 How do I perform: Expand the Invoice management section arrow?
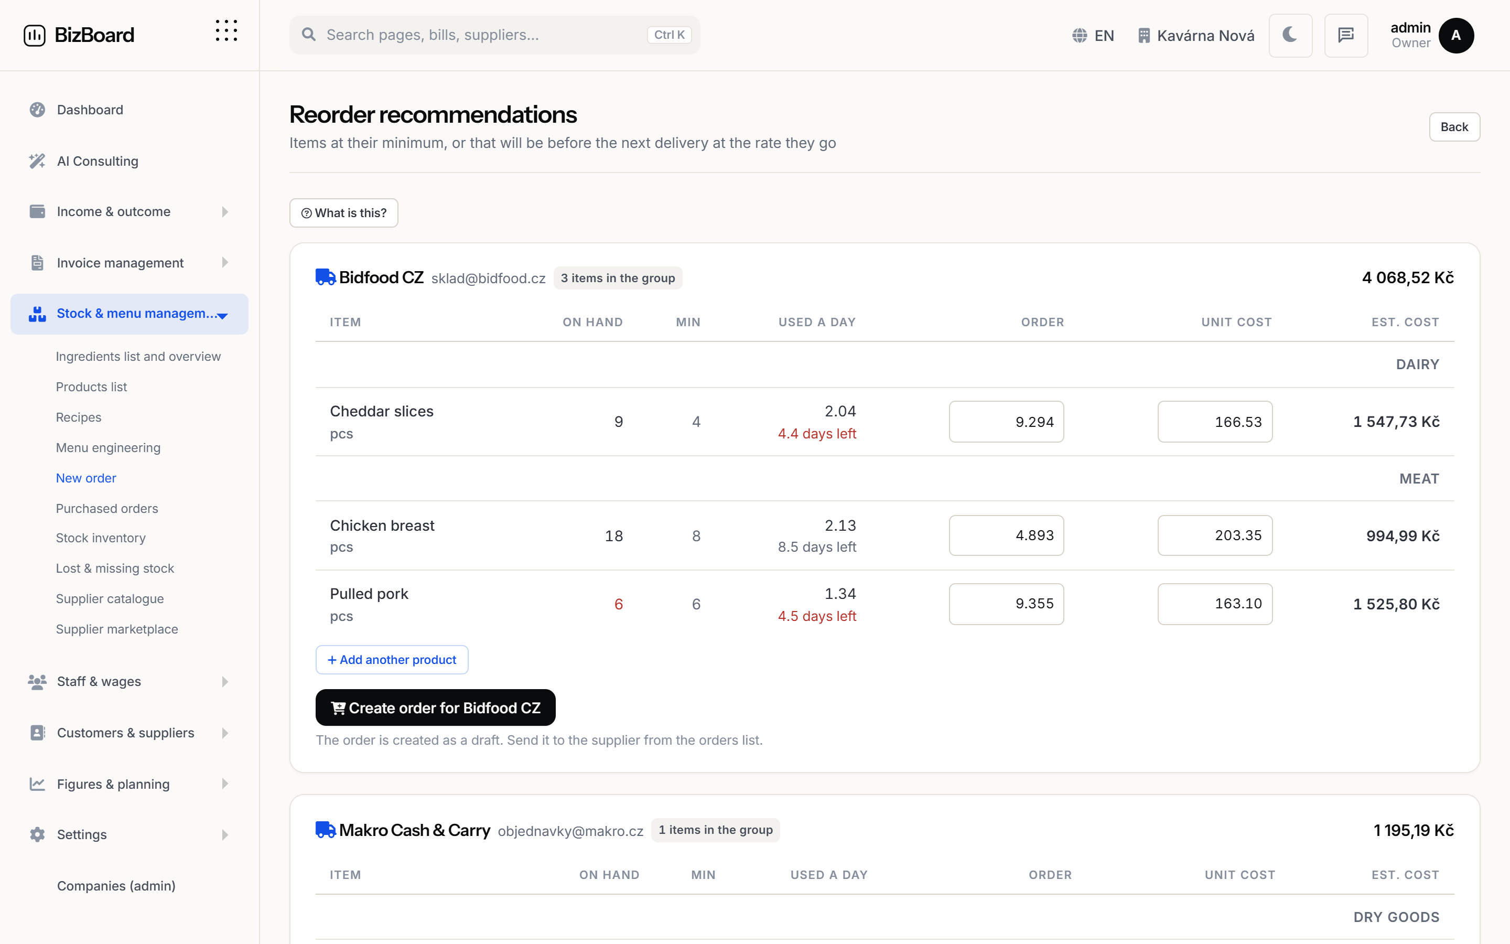[x=224, y=263]
